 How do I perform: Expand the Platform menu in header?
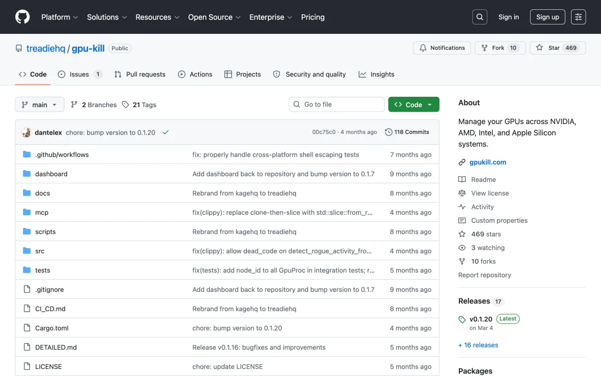(x=60, y=17)
